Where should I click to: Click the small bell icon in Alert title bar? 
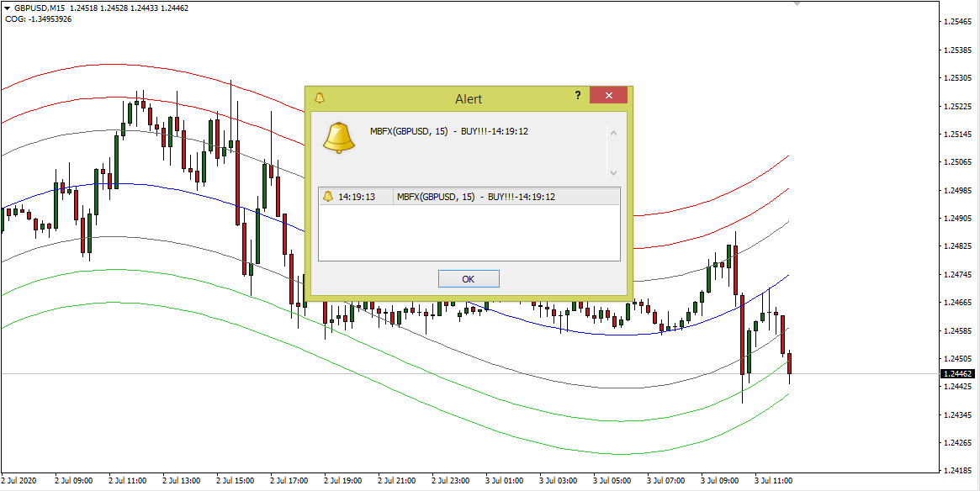320,98
